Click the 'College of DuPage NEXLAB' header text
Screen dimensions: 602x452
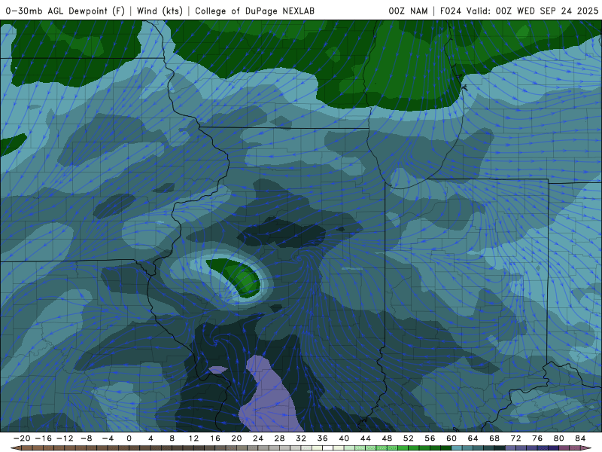(254, 11)
